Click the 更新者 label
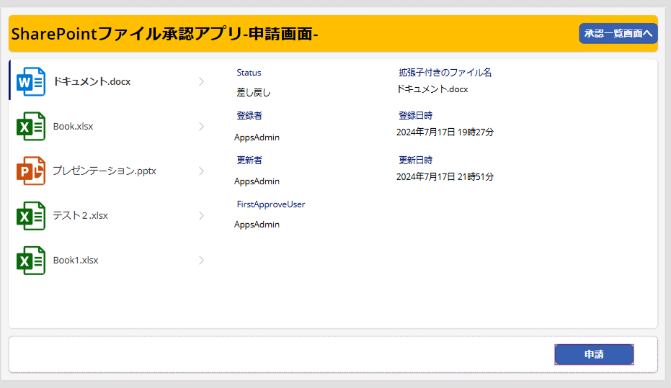Viewport: 671px width, 388px height. tap(249, 161)
